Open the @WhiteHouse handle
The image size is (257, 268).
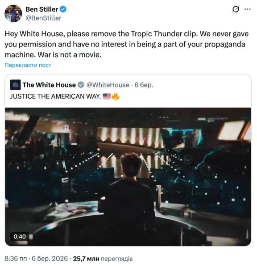click(x=108, y=85)
